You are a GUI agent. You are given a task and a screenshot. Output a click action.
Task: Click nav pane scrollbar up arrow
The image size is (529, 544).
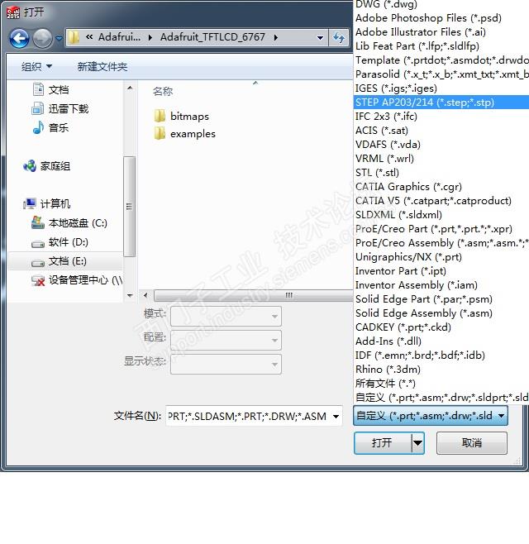(130, 88)
